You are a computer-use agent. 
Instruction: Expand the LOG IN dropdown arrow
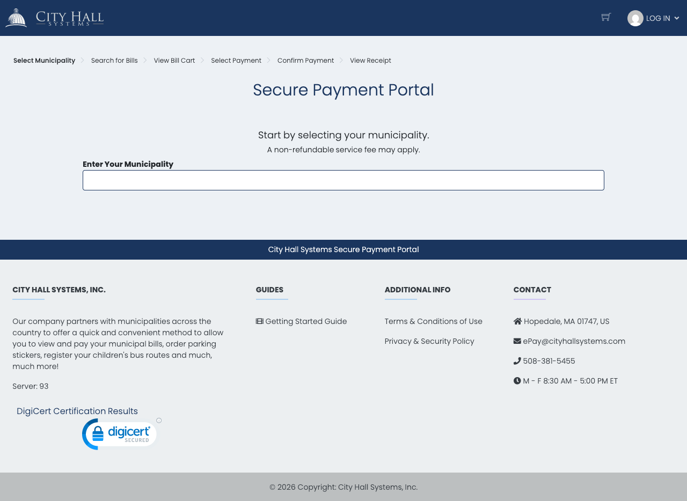[676, 18]
